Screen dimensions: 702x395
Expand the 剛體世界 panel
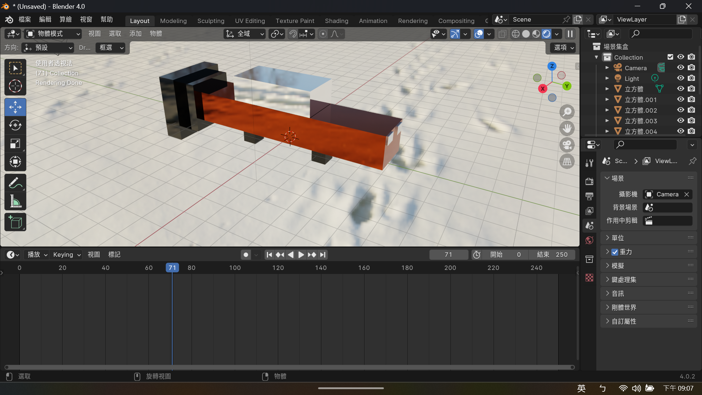point(649,307)
